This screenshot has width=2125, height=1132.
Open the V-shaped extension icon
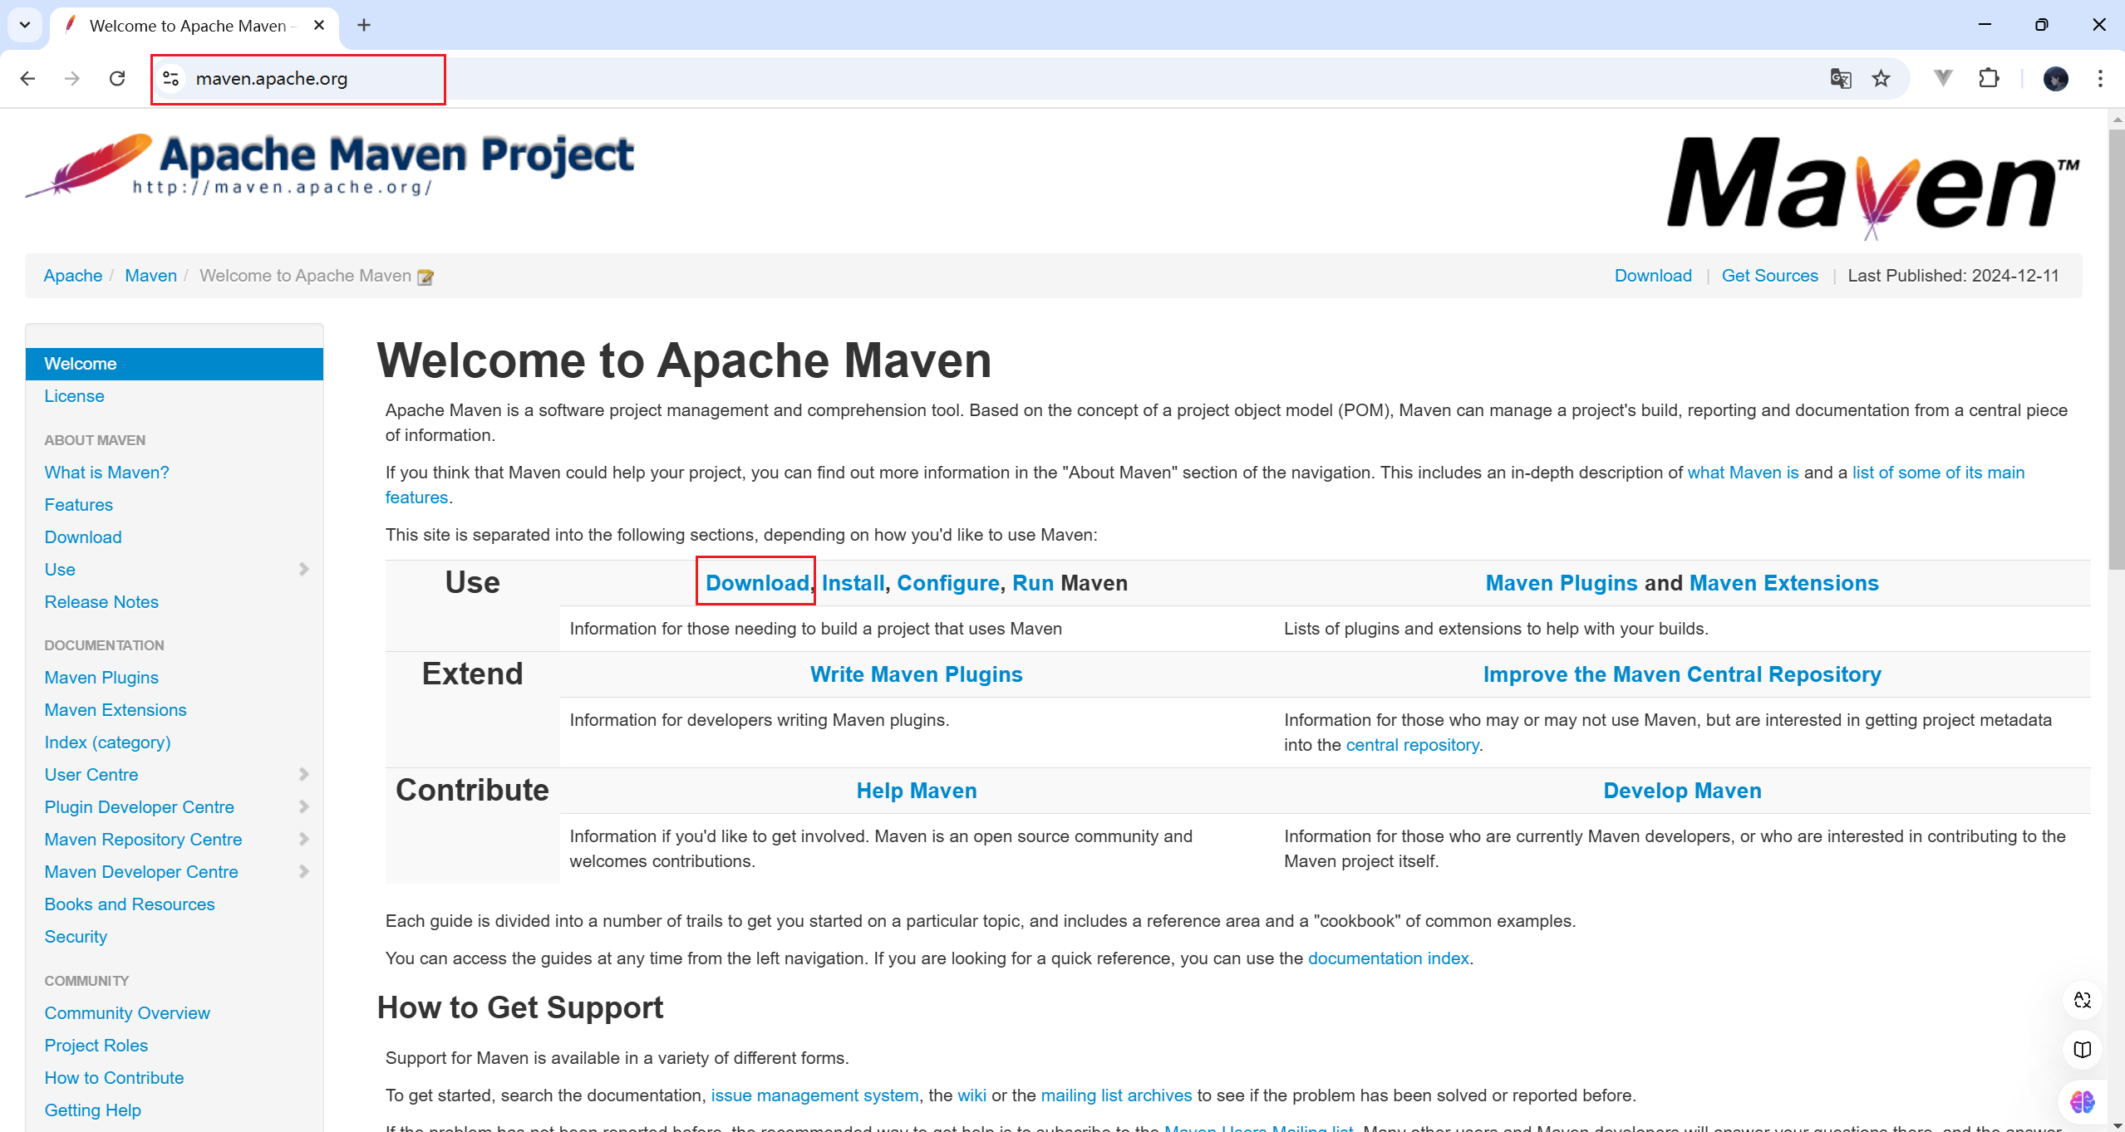(x=1942, y=78)
